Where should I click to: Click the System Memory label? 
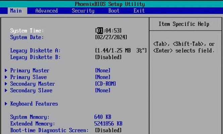pos(30,117)
